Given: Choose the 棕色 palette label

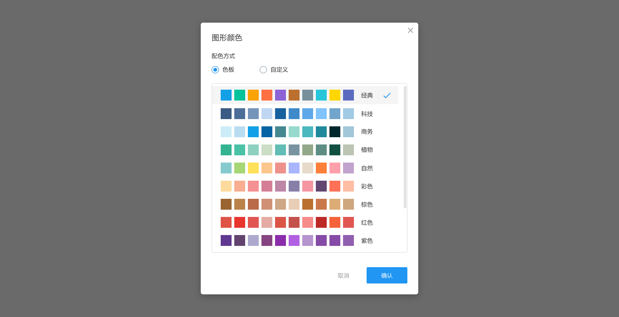Looking at the screenshot, I should tap(367, 204).
